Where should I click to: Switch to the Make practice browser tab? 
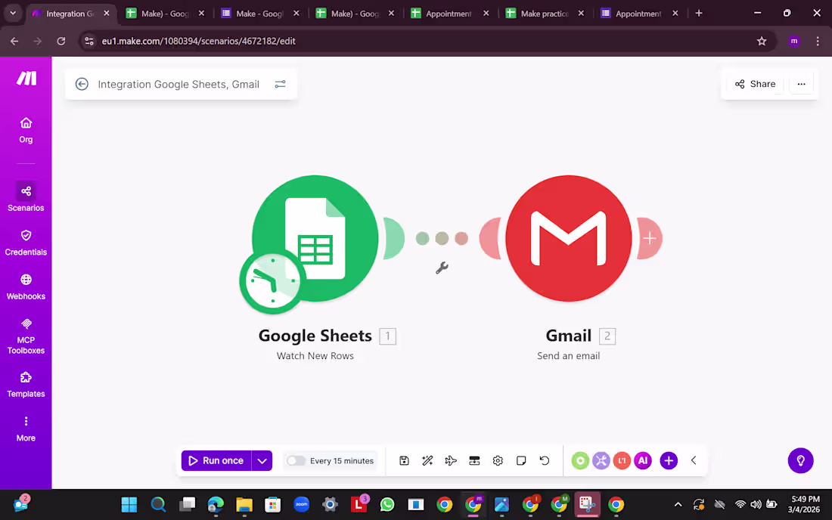pyautogui.click(x=545, y=14)
